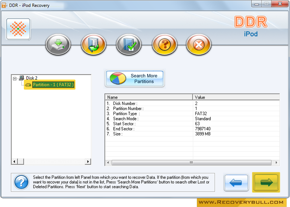Click the 7987140 value cell
The image size is (290, 207).
click(x=203, y=129)
